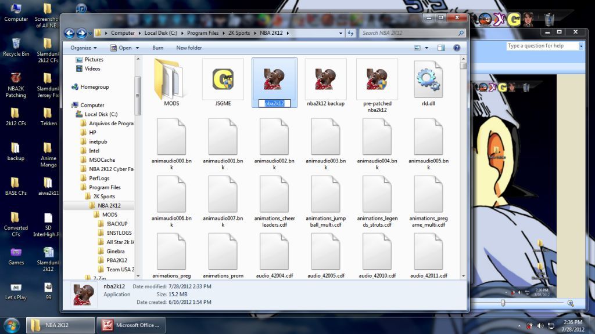Select animations_cheerleaders.cdf file icon
This screenshot has width=595, height=334.
click(274, 194)
